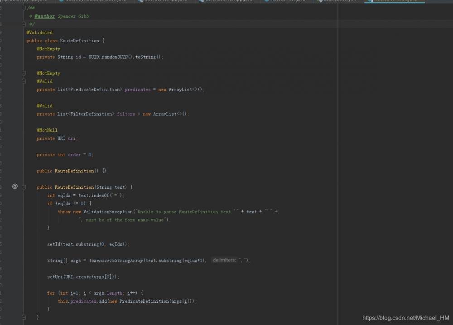Image resolution: width=453 pixels, height=325 pixels.
Task: Click the fold marker beside the Javadoc closing line
Action: click(x=24, y=25)
